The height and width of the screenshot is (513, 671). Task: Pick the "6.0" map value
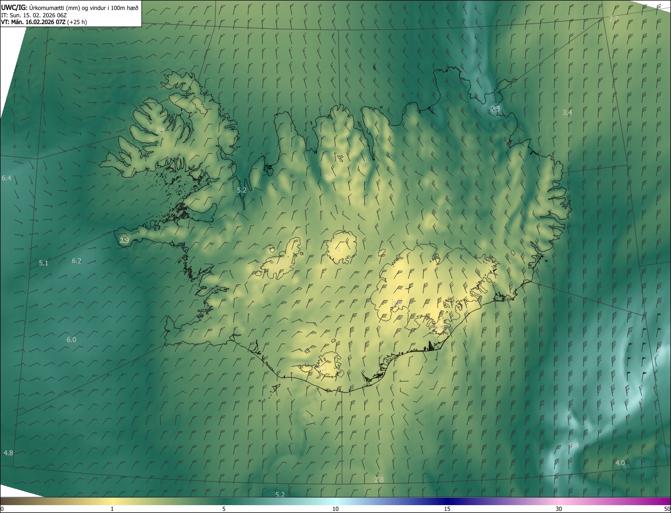(71, 339)
